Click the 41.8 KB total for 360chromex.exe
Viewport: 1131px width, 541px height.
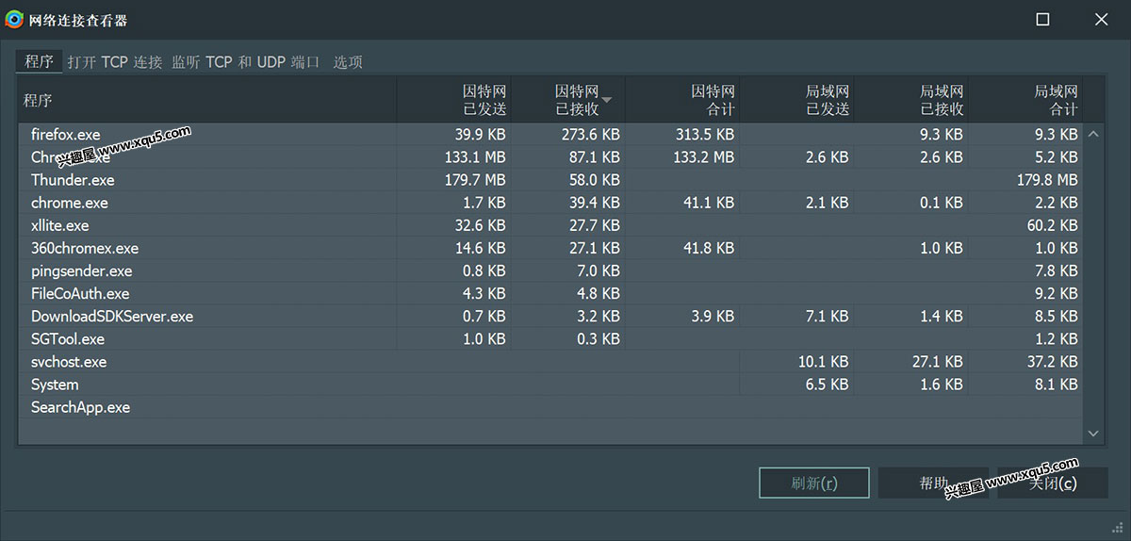click(709, 248)
